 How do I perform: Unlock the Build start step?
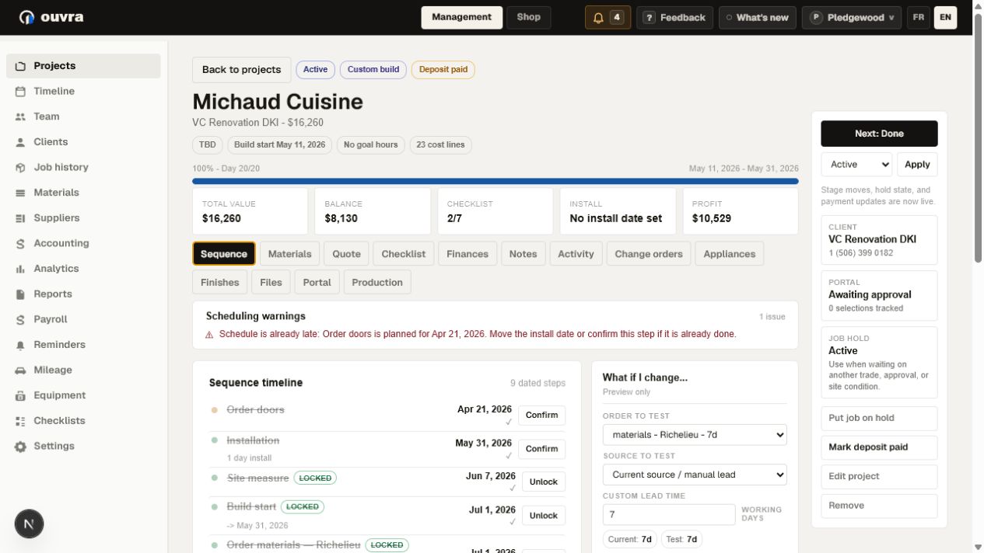(x=544, y=516)
